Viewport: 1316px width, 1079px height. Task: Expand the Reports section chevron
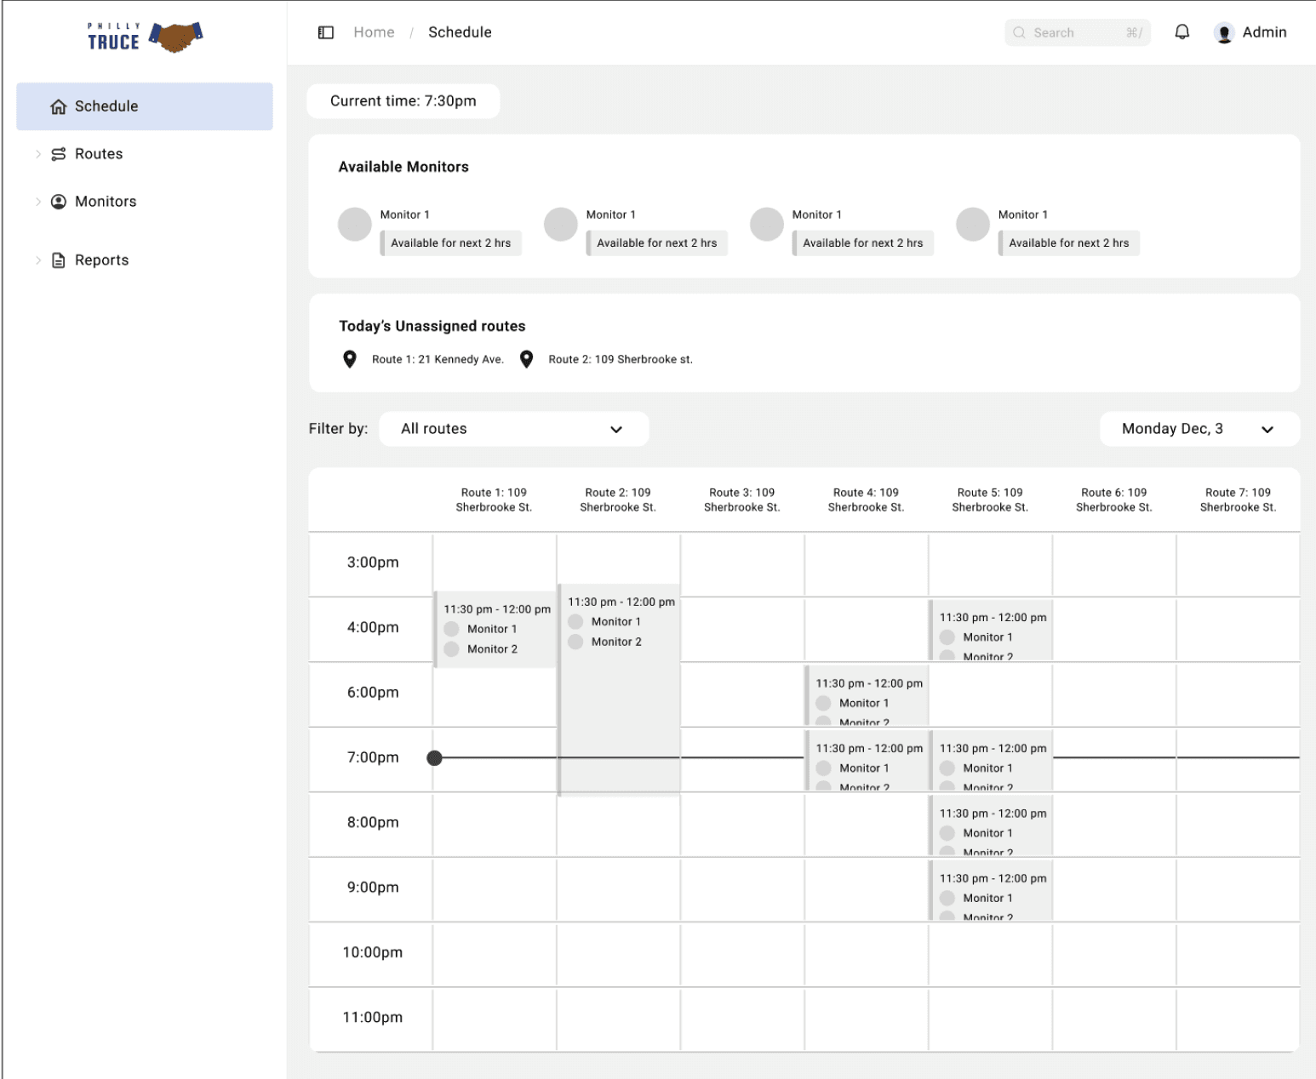[38, 260]
